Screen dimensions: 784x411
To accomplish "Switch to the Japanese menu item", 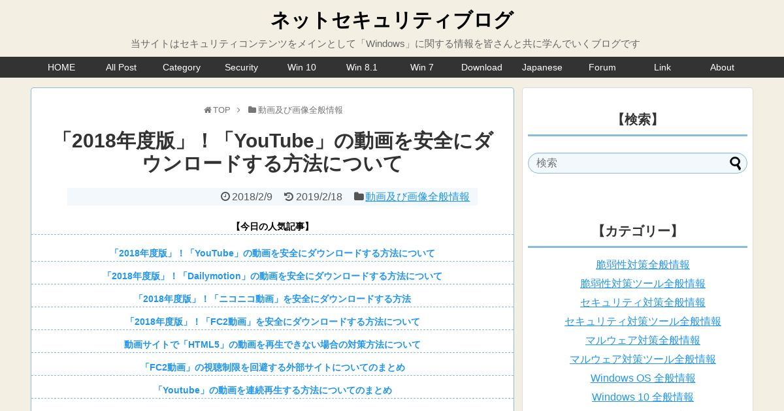I will pos(542,67).
